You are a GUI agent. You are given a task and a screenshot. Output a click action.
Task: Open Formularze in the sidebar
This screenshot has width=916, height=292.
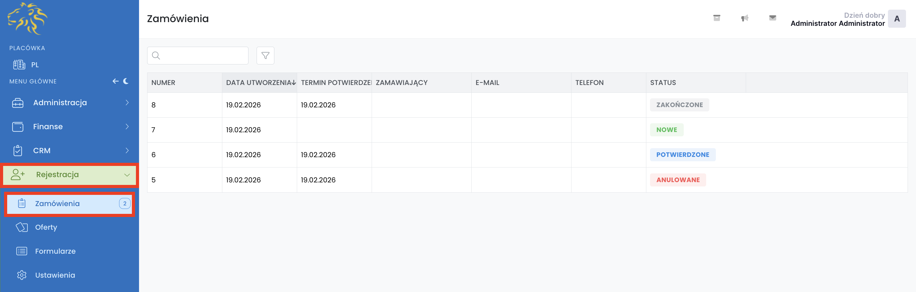coord(55,251)
